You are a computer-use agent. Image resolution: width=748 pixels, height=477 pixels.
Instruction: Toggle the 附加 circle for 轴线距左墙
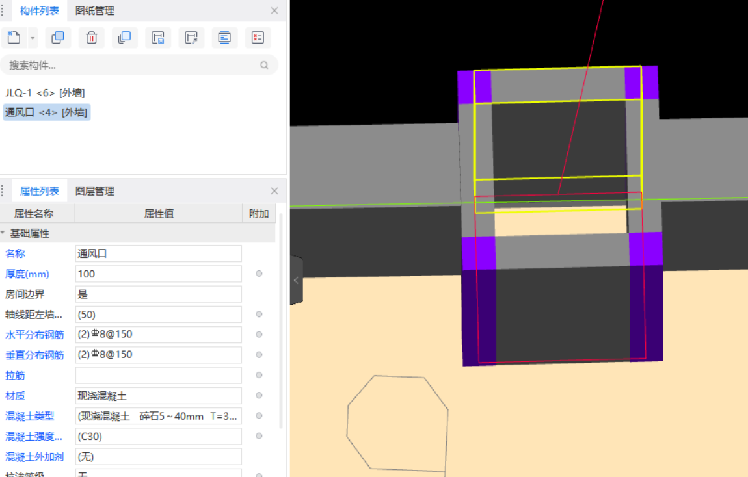259,314
